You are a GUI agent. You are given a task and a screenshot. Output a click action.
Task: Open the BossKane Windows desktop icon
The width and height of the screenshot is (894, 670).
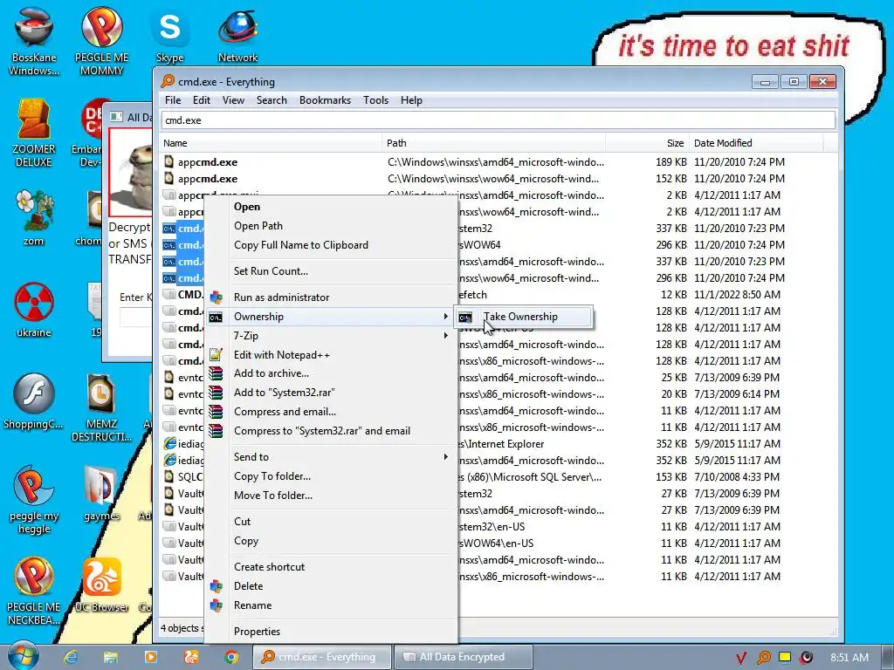coord(34,41)
